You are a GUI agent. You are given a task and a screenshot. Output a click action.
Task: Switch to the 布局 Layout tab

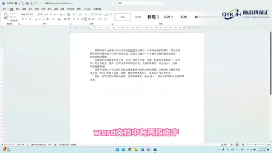pos(37,9)
